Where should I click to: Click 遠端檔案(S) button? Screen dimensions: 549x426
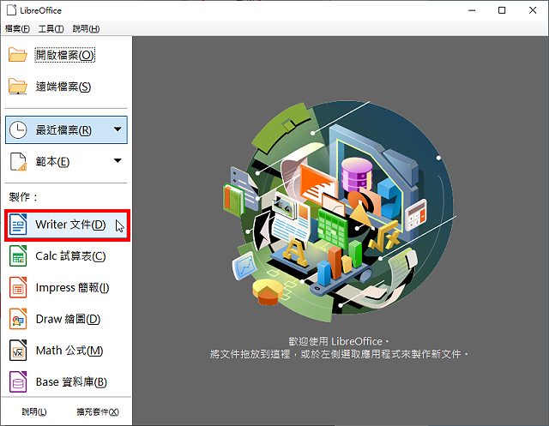click(x=63, y=87)
